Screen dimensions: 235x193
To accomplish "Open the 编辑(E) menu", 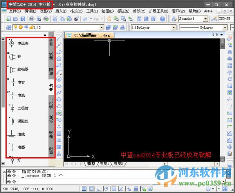I will (x=30, y=11).
